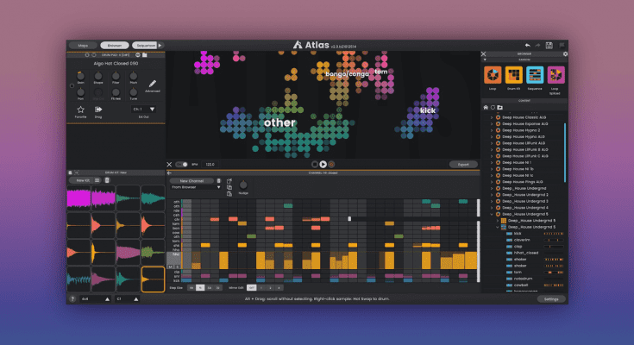The height and width of the screenshot is (345, 634).
Task: Open Advanced pencil edit icon
Action: 152,82
